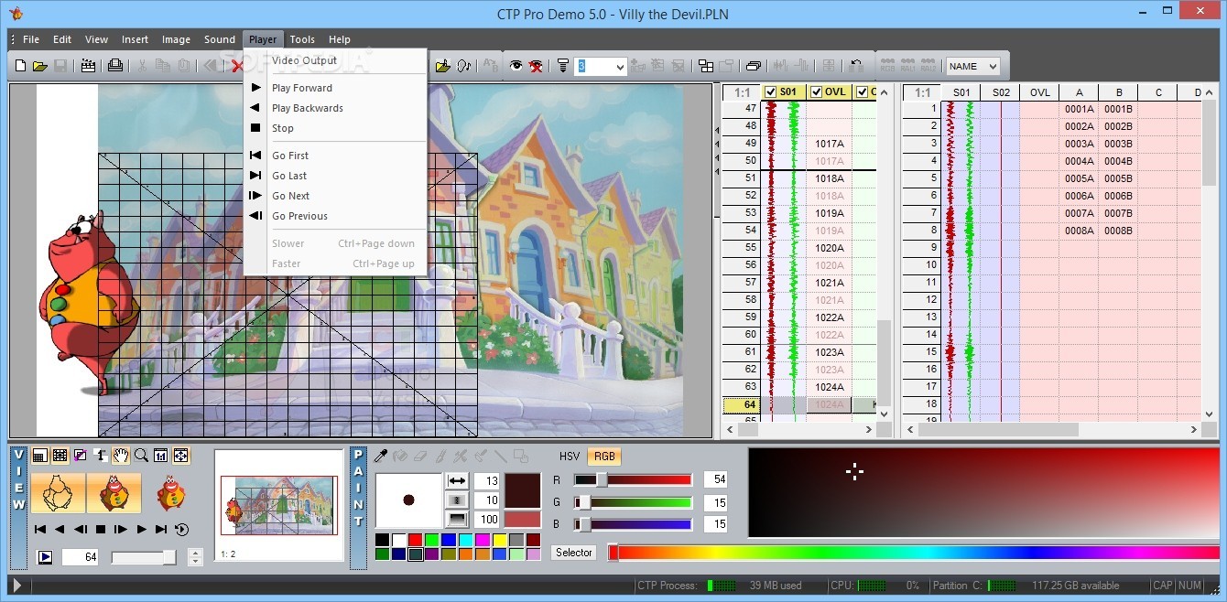The width and height of the screenshot is (1227, 602).
Task: Select the third character view thumbnail
Action: click(x=170, y=492)
